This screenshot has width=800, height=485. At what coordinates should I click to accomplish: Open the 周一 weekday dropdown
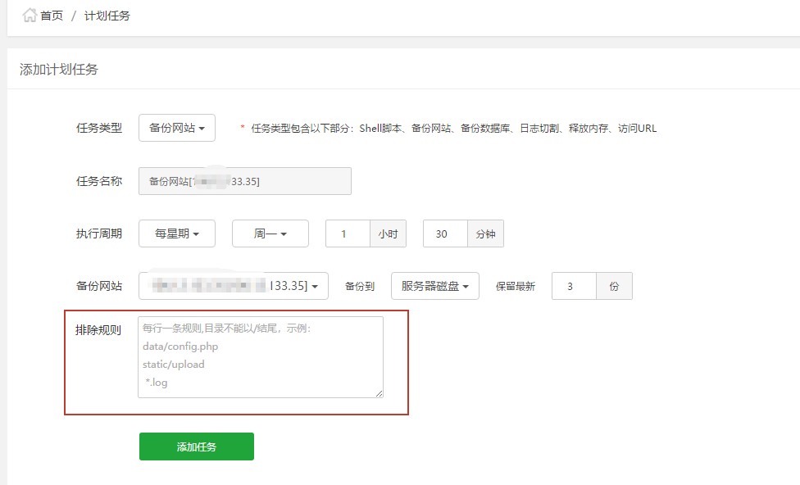270,233
